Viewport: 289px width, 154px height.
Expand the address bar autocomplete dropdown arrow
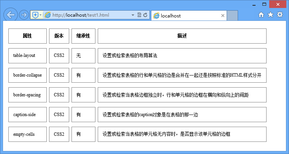133,15
